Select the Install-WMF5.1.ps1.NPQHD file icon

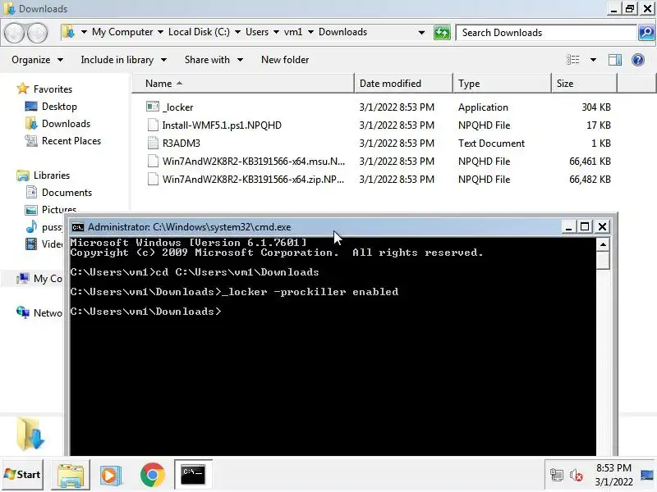click(x=153, y=125)
